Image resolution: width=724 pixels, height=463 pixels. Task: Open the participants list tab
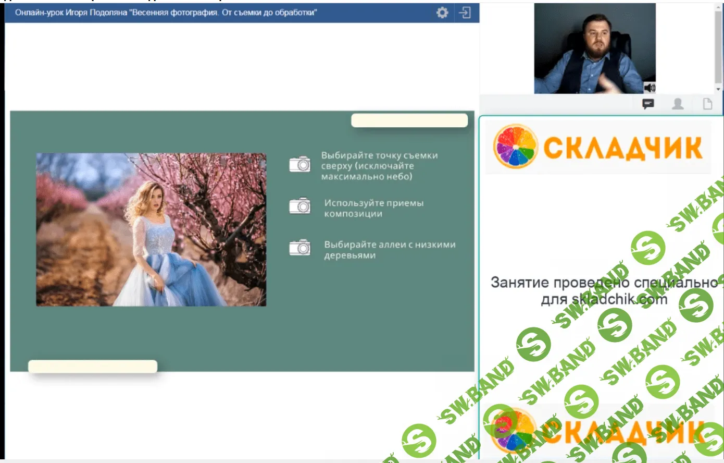[x=678, y=104]
